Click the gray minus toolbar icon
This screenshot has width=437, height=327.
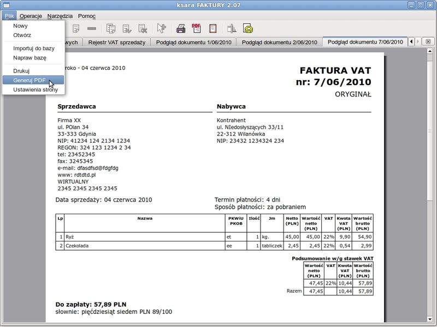click(x=92, y=28)
